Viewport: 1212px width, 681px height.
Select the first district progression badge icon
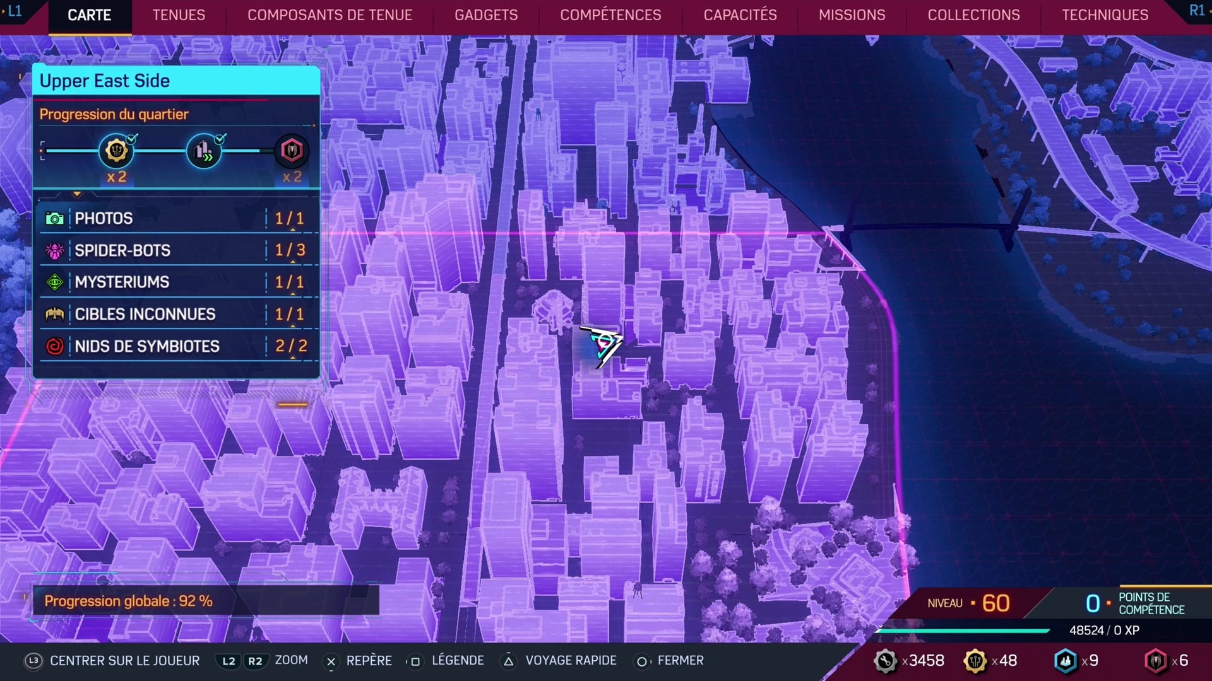click(x=117, y=151)
